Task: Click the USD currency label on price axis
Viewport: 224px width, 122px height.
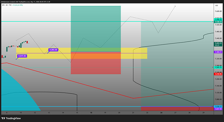Action: (x=217, y=6)
